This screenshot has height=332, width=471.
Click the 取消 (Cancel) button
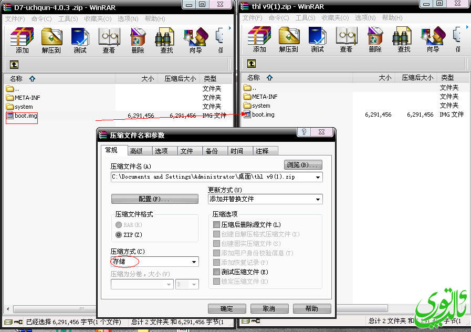click(x=269, y=309)
